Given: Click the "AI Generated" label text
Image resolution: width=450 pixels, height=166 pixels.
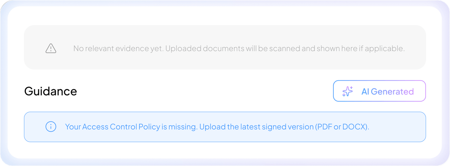Looking at the screenshot, I should tap(387, 91).
